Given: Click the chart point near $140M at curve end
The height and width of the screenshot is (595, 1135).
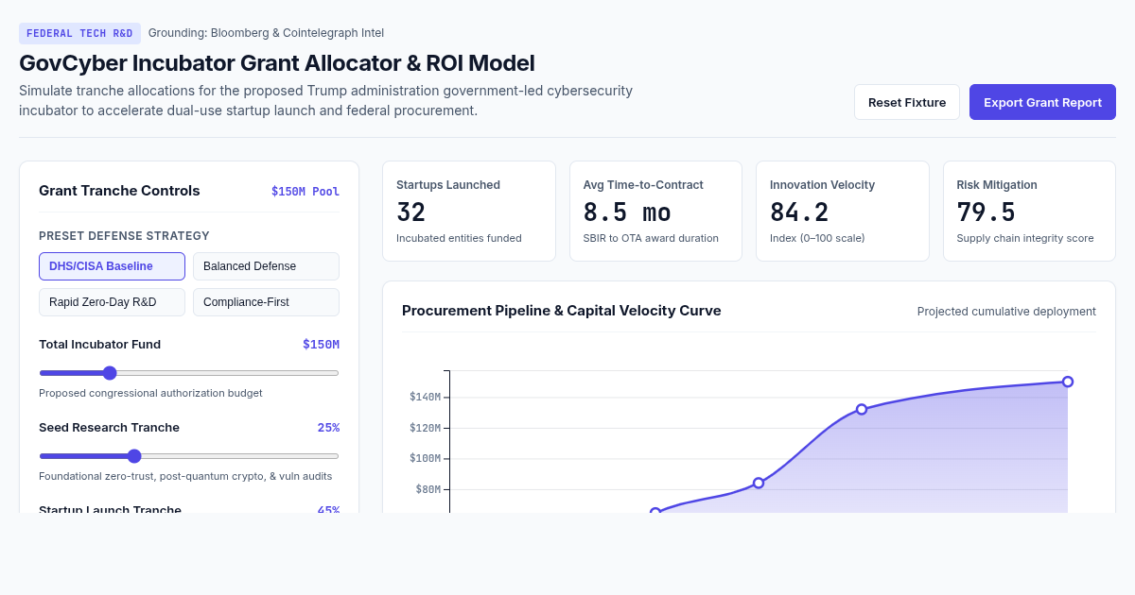Looking at the screenshot, I should point(1068,382).
